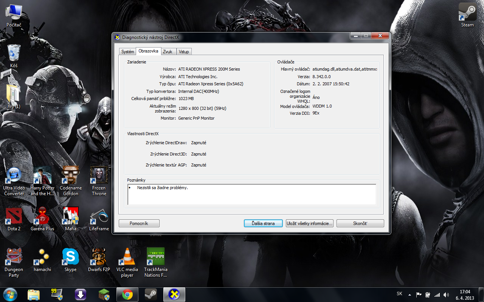Select 1280 x 800 (32 bit) (59Hz) text
Screen dimensions: 484x302
pos(202,108)
